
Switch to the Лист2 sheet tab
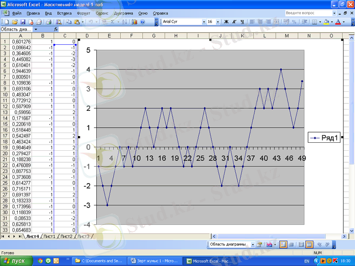pos(66,237)
